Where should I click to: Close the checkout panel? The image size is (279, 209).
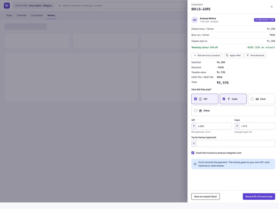272,7
